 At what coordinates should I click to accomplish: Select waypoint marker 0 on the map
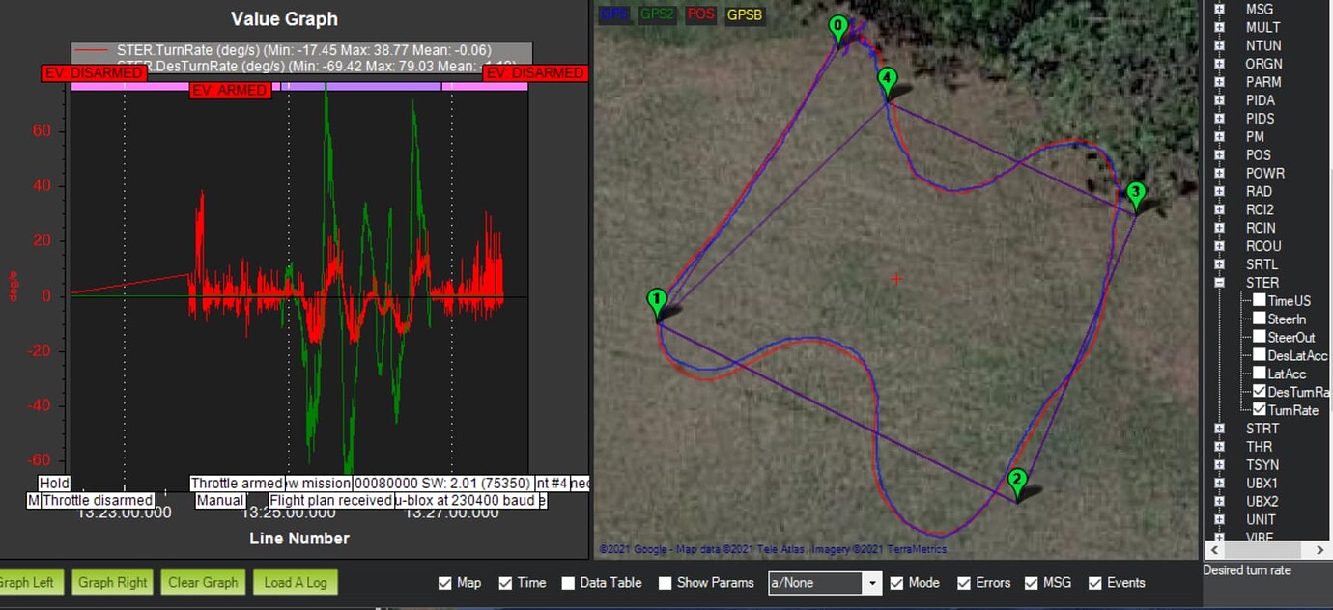(838, 26)
